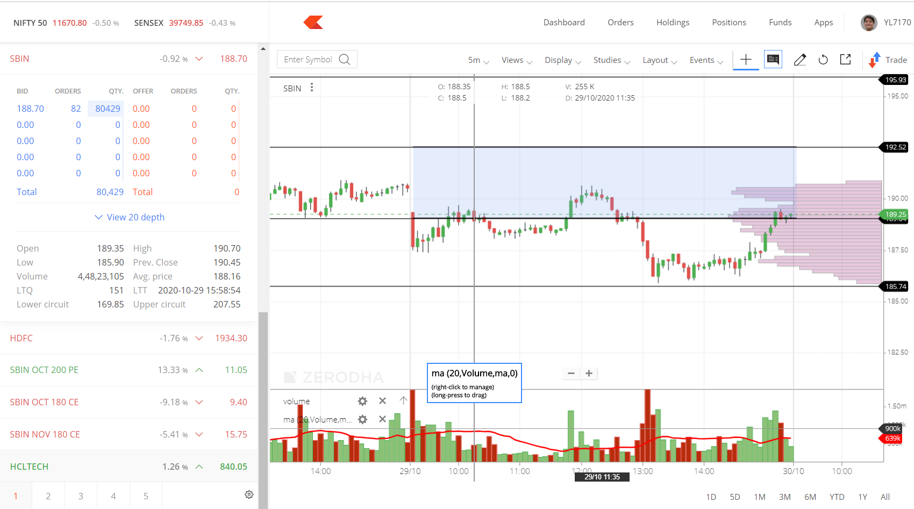Switch to marketwatch tab 5
Viewport: 914px width, 509px height.
coord(146,496)
